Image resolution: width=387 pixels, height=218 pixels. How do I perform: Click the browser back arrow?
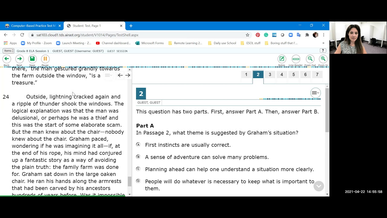click(x=6, y=35)
